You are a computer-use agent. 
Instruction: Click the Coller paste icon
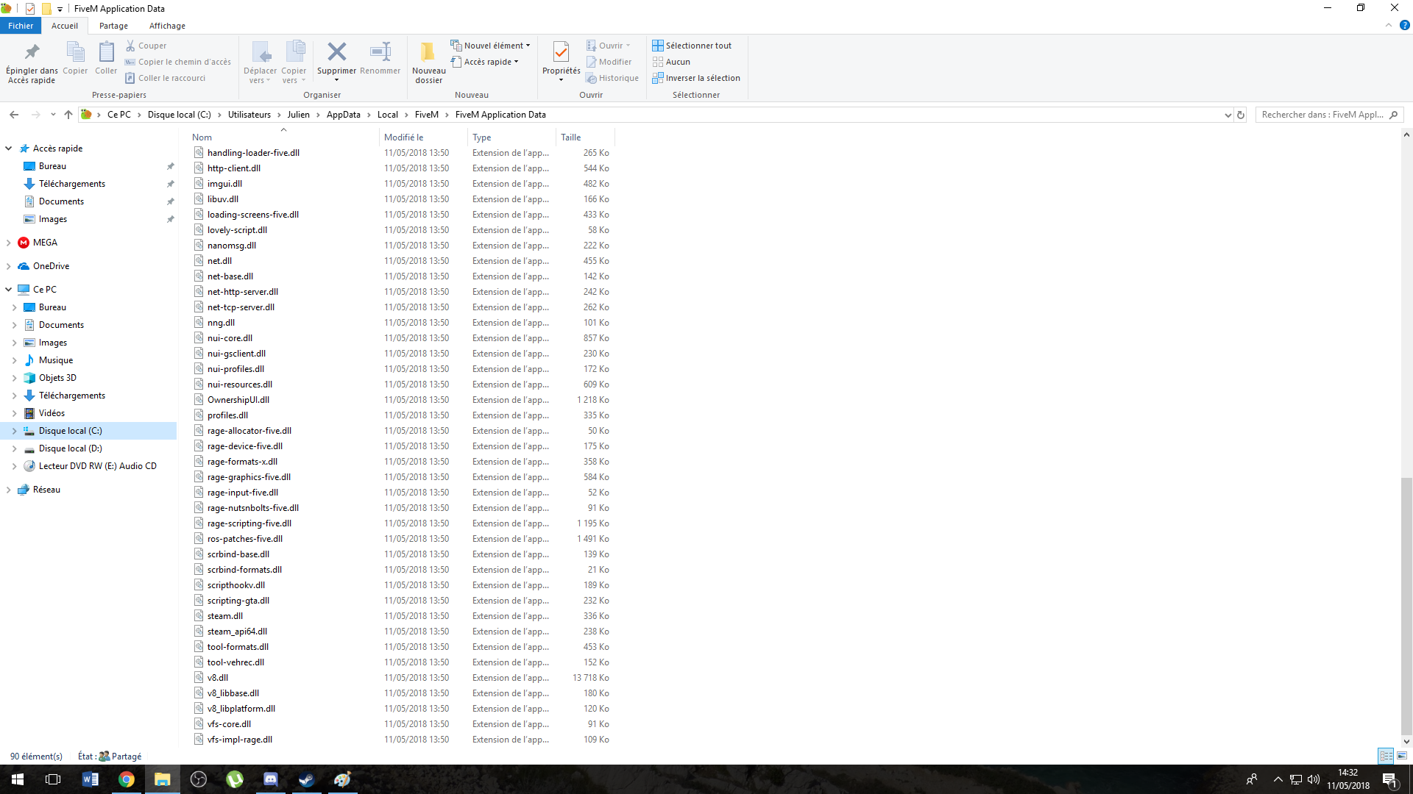pyautogui.click(x=106, y=58)
